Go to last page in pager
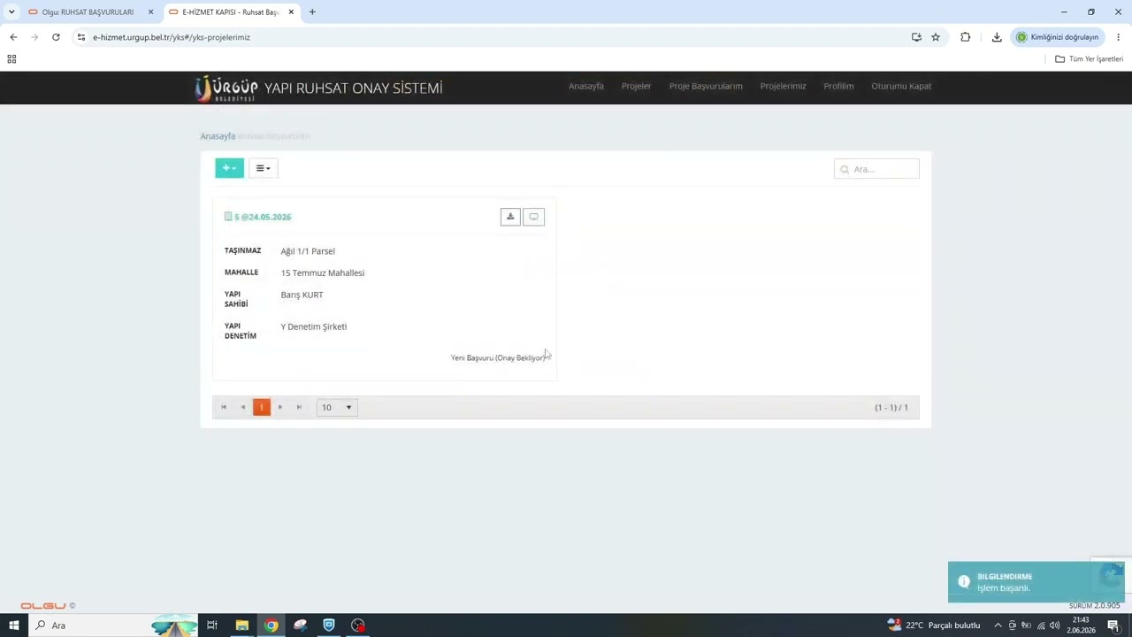1132x637 pixels. pos(299,407)
